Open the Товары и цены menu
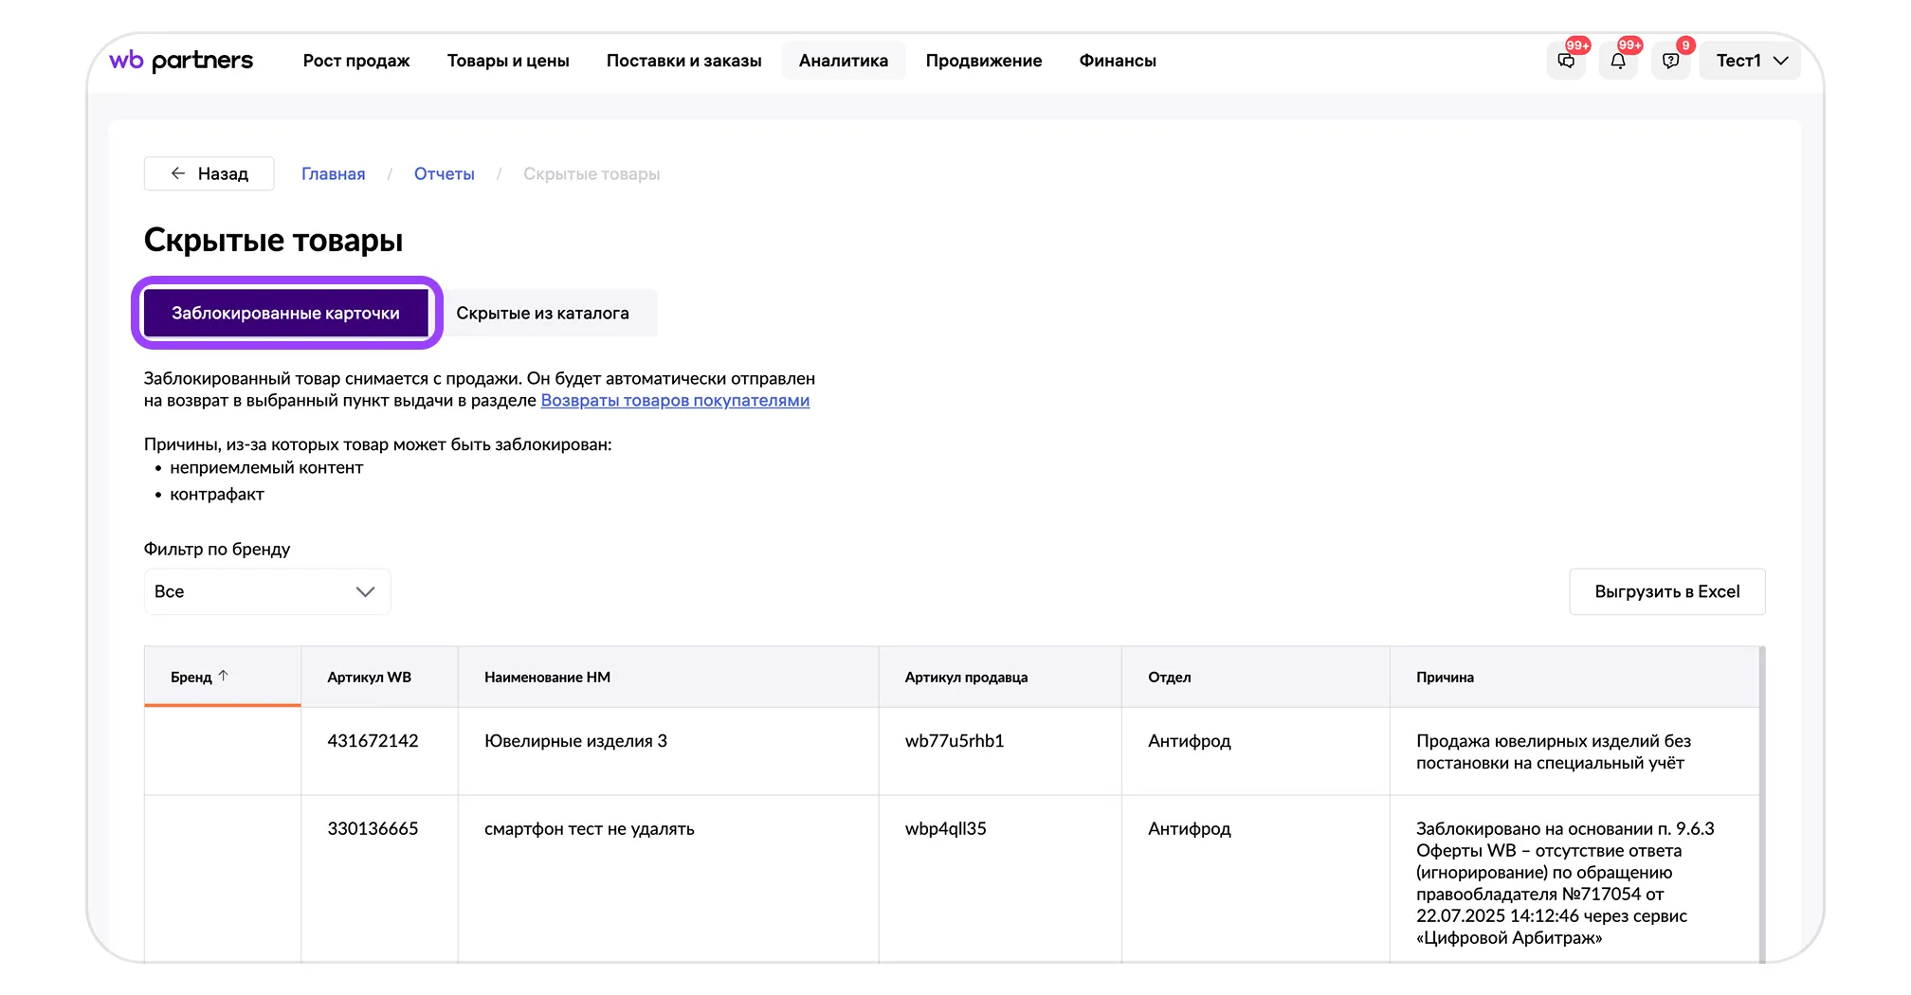1911x995 pixels. click(508, 61)
